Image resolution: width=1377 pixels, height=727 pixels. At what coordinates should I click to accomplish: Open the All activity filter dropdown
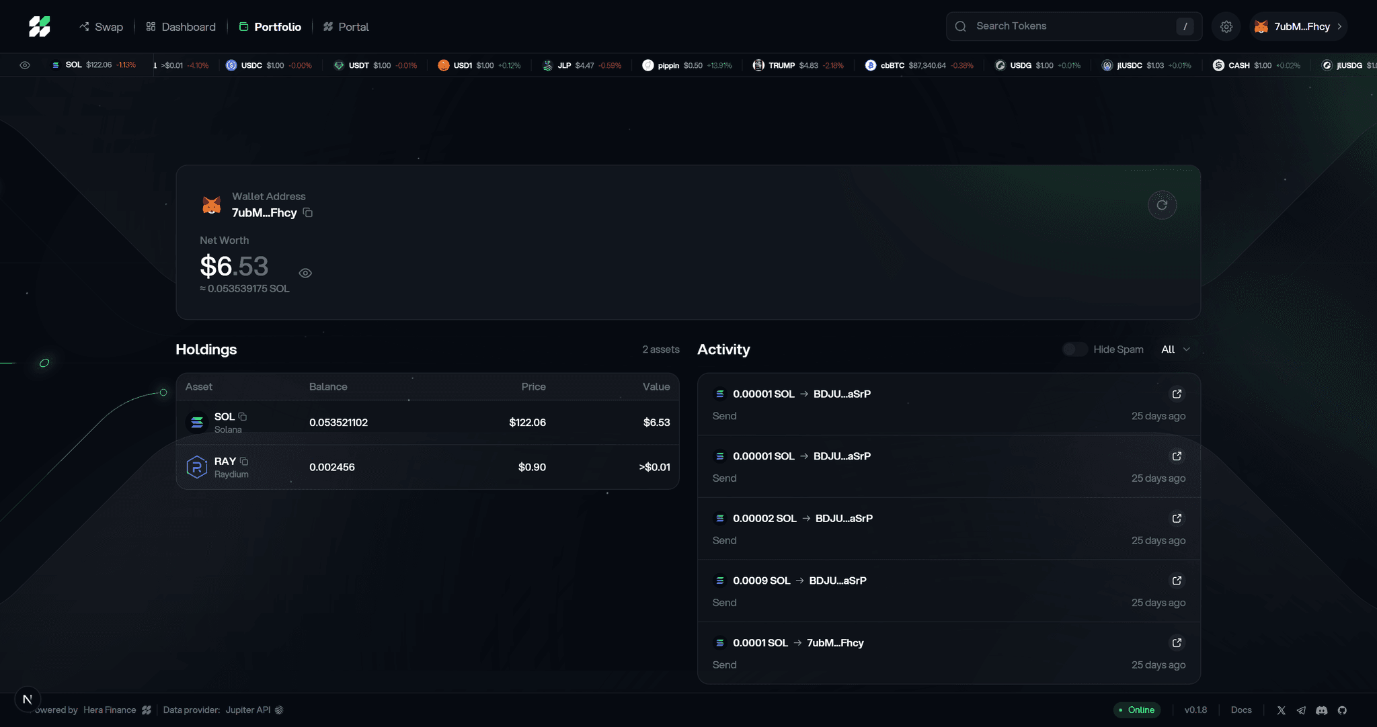point(1175,349)
